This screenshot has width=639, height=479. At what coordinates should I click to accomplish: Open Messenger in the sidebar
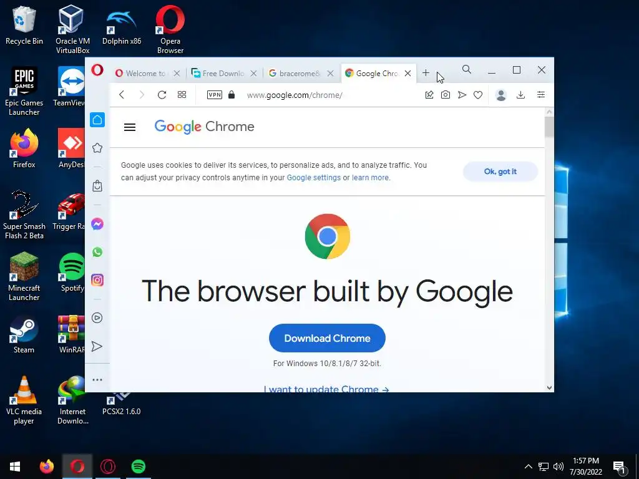coord(97,224)
